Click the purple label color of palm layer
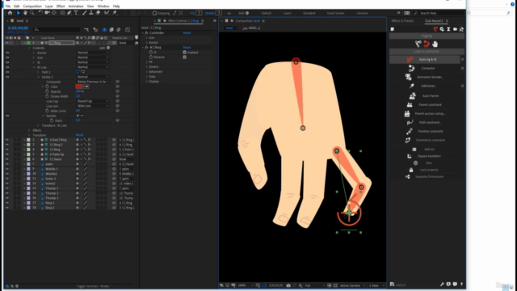The image size is (517, 291). click(29, 164)
